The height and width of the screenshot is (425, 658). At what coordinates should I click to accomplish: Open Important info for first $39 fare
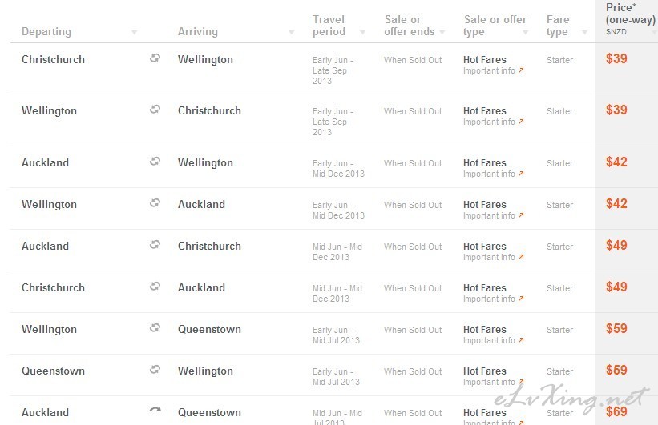(494, 70)
